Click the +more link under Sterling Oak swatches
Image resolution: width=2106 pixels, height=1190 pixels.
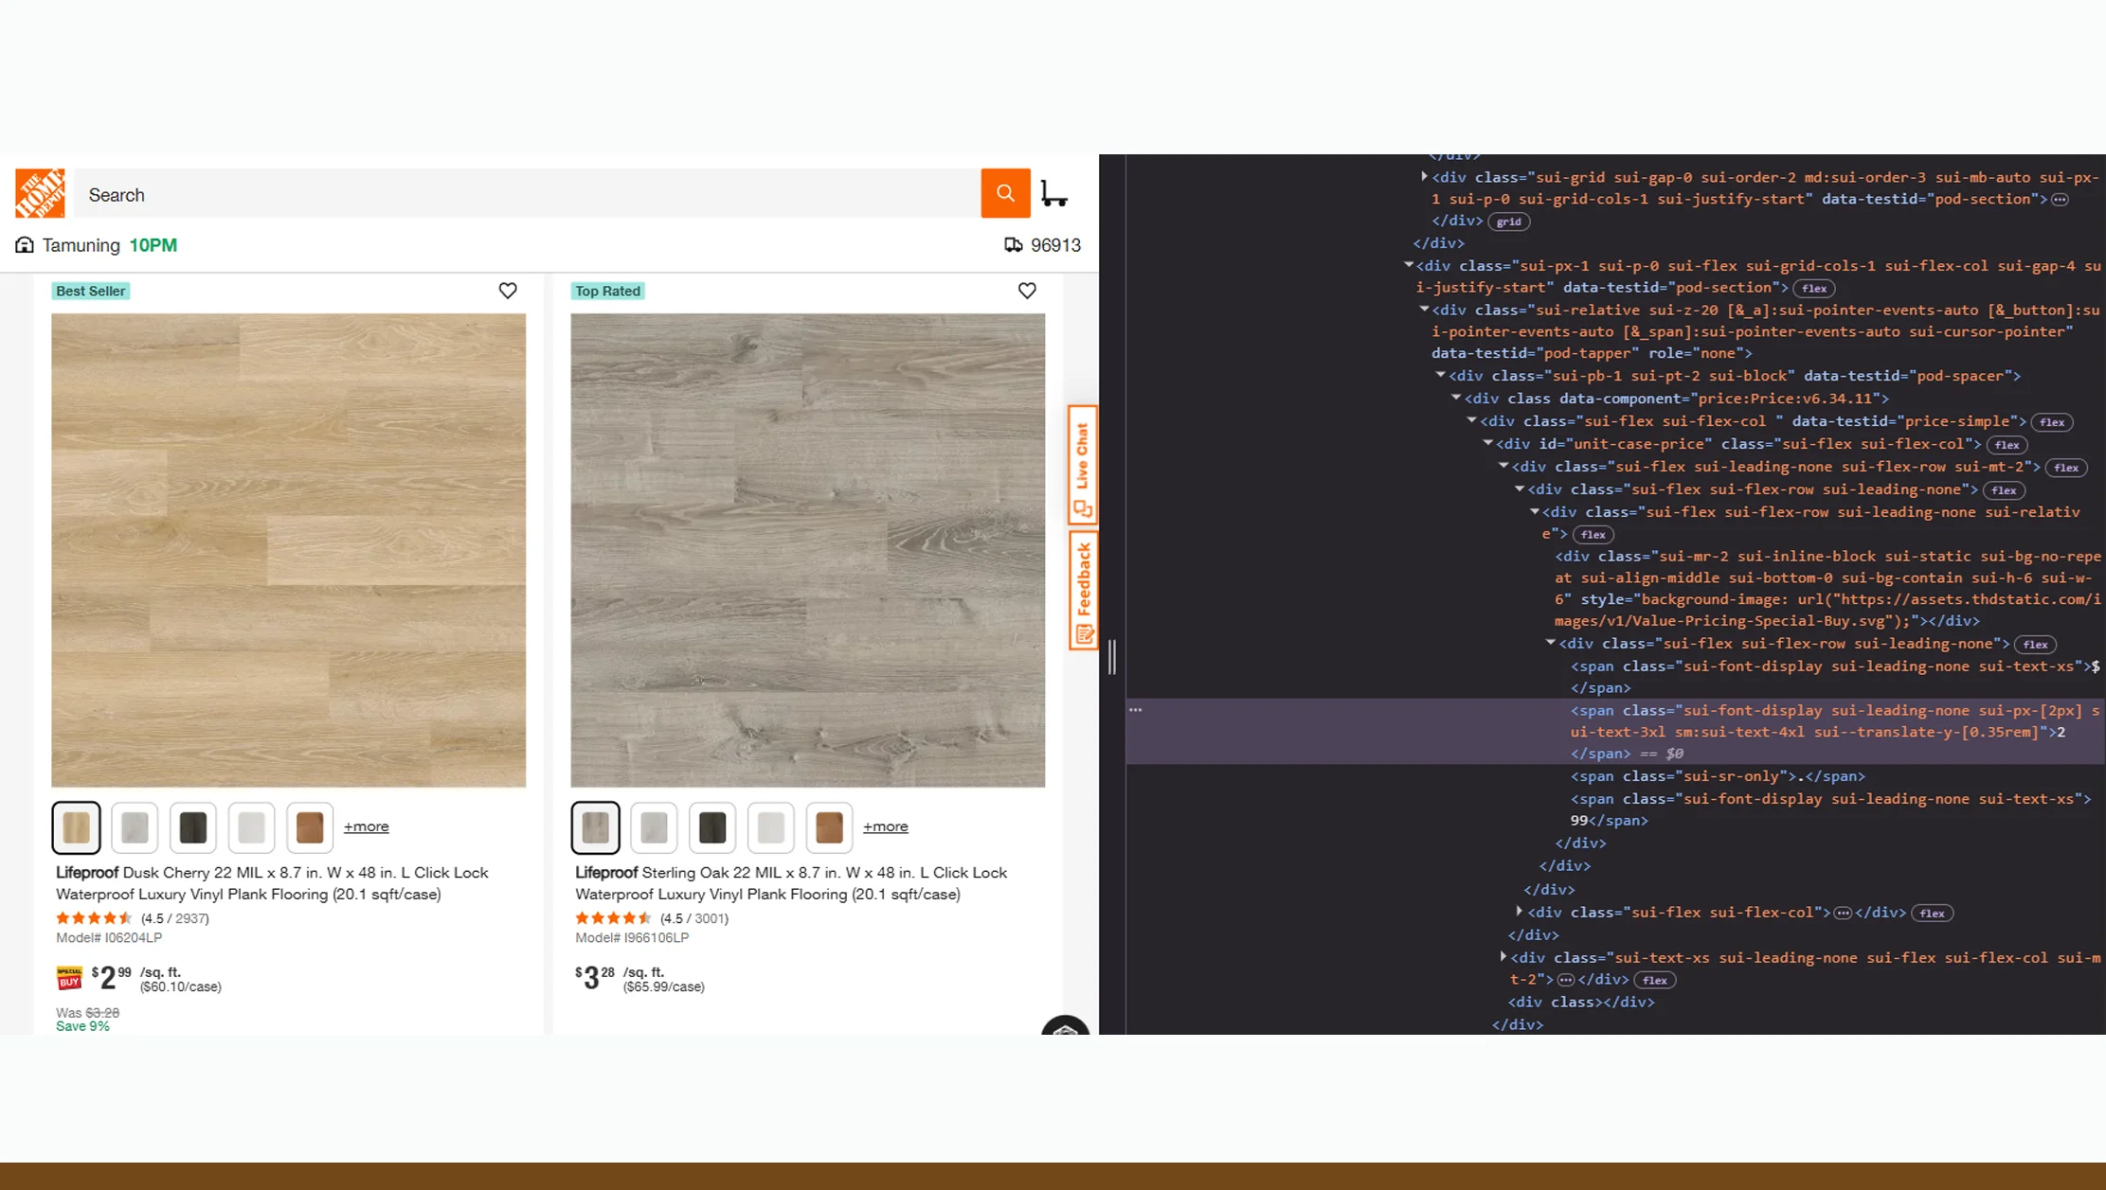pyautogui.click(x=885, y=826)
